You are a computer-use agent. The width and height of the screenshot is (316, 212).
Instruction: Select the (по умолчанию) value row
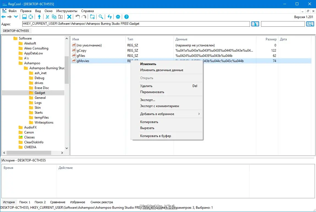(x=191, y=45)
